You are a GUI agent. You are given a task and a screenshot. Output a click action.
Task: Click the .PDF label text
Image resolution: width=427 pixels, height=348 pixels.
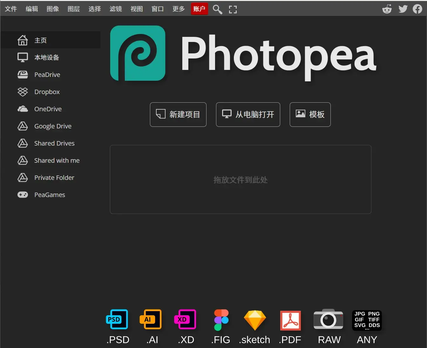pyautogui.click(x=290, y=340)
